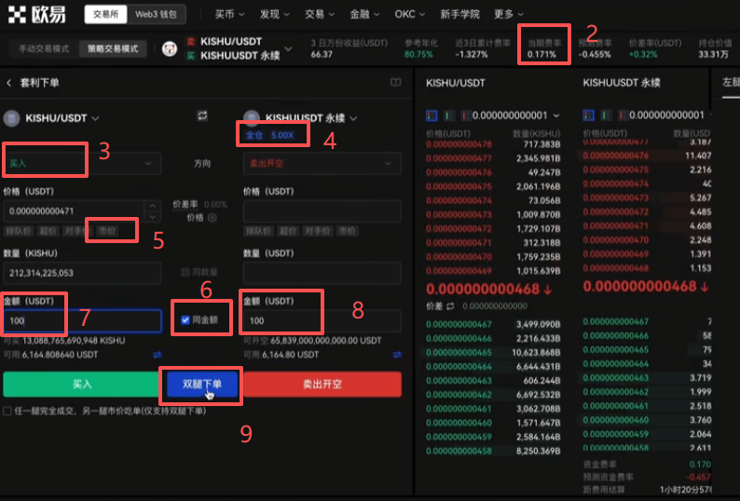Toggle the 同数量 checkbox
The image size is (740, 501).
[185, 272]
